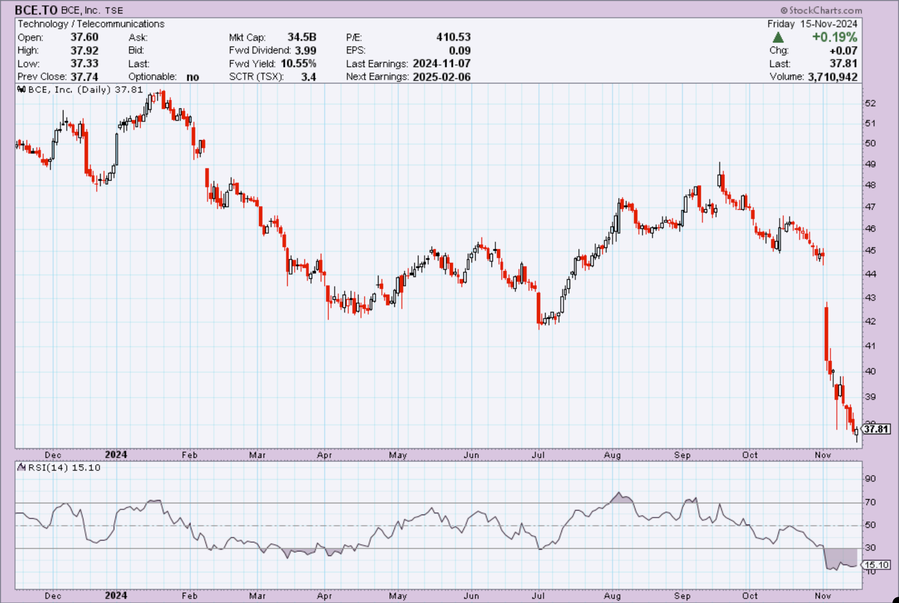
Task: Click the Mkt Cap value 34.5B
Action: pos(302,37)
